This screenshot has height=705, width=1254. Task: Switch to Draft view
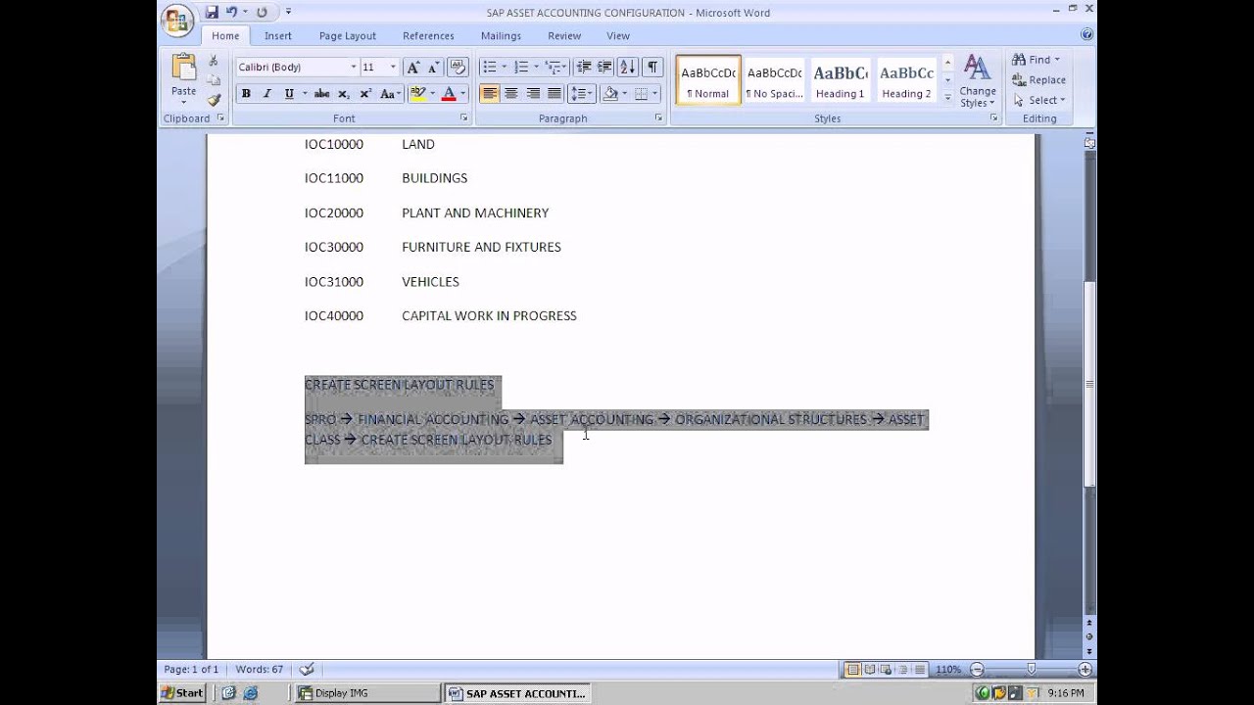pyautogui.click(x=918, y=670)
